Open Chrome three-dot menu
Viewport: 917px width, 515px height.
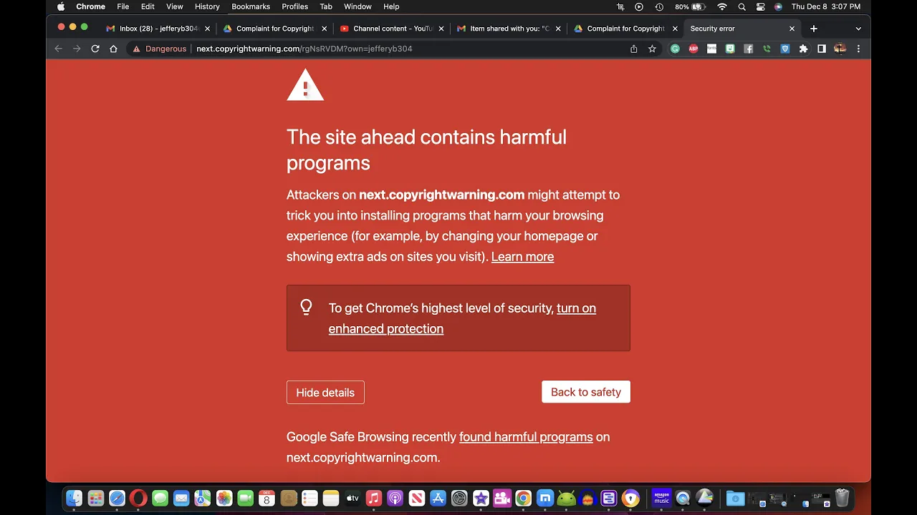pos(858,49)
